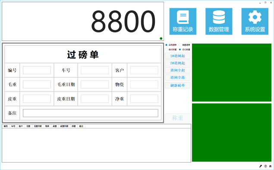This screenshot has height=170, width=274.
Task: Focus the 皮重 tare weight field
Action: tap(37, 99)
